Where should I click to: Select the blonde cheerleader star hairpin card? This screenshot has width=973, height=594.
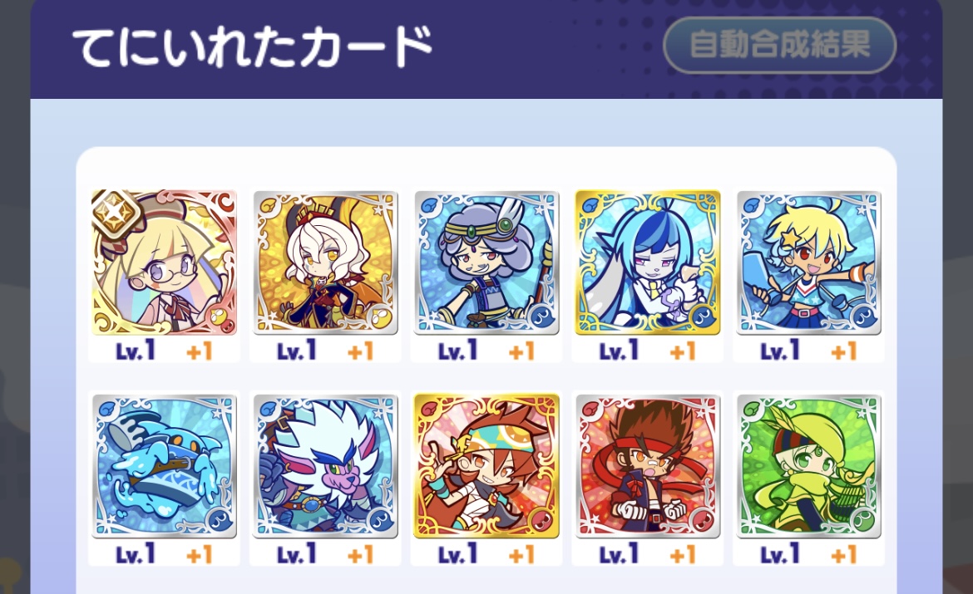pyautogui.click(x=808, y=263)
